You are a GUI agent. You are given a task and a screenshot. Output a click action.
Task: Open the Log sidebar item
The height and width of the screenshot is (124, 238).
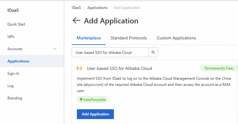(10, 86)
